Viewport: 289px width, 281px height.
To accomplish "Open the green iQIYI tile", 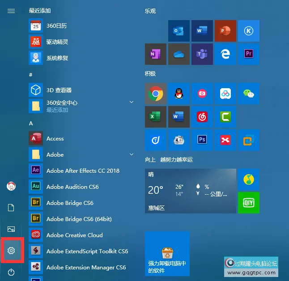I will pos(248,203).
